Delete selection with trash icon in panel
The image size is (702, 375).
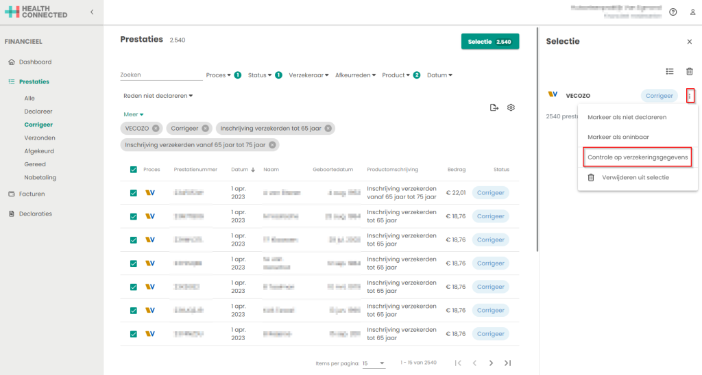(690, 71)
